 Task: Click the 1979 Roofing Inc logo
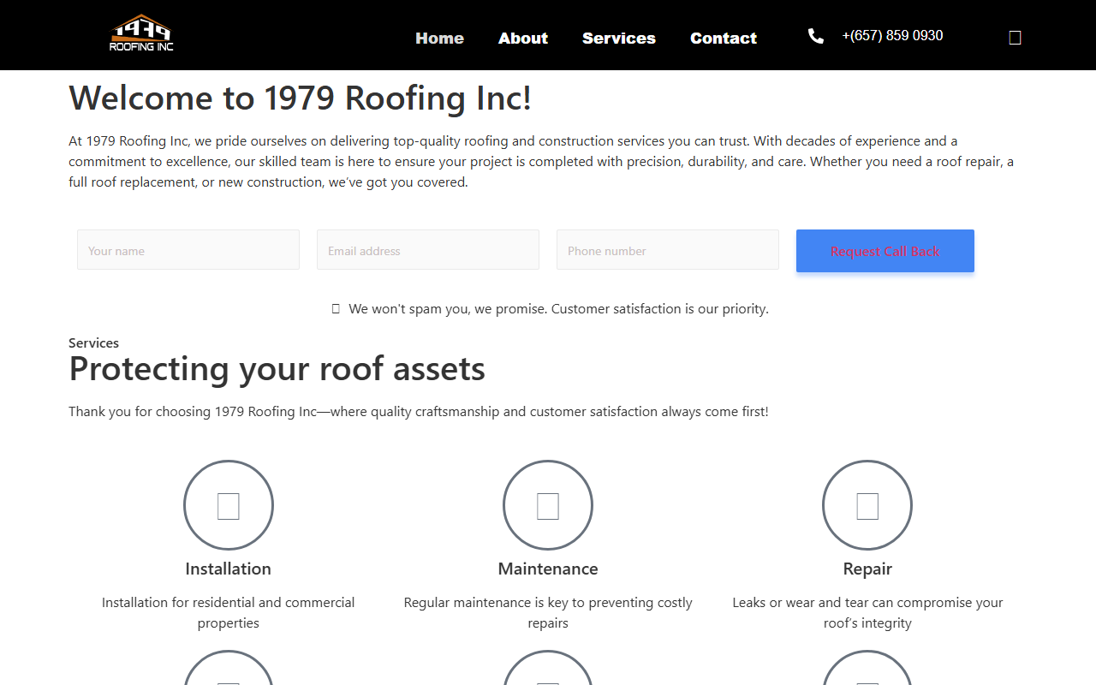tap(141, 34)
